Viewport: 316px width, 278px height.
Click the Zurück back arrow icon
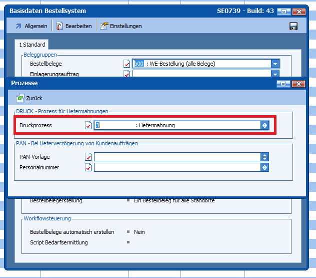point(20,98)
